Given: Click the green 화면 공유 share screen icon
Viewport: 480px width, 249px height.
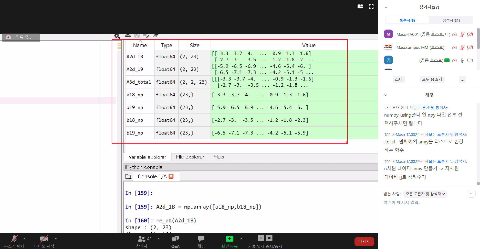Looking at the screenshot, I should pyautogui.click(x=229, y=239).
